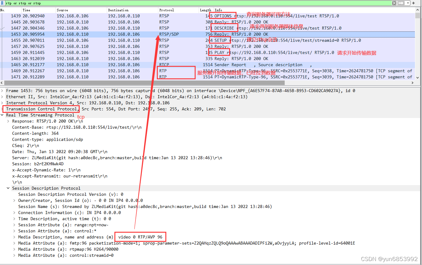Screen dimensions: 422x265
Task: Select packet 1463 reply row
Action: (207, 59)
